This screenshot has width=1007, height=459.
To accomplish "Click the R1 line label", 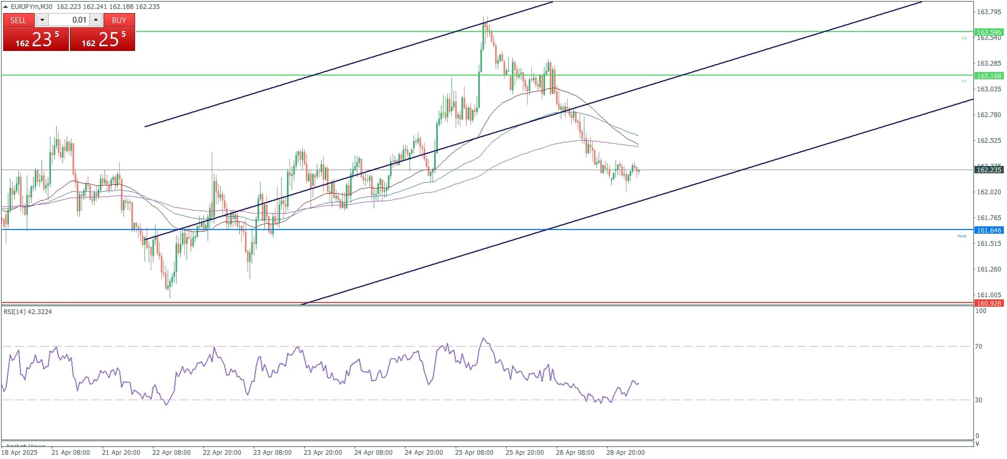I will (x=964, y=81).
